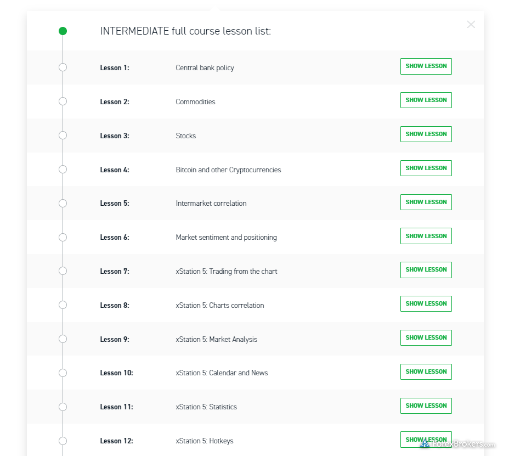The image size is (509, 456).
Task: Show lesson for Trading from the chart
Action: [426, 270]
